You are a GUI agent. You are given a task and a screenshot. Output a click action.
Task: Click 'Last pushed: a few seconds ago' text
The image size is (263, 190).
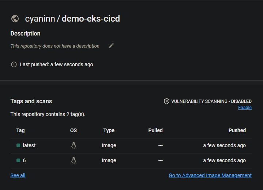tap(56, 64)
